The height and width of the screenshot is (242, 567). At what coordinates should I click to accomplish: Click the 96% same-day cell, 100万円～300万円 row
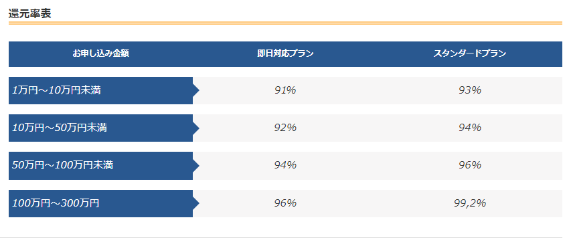(x=285, y=203)
